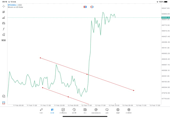Image resolution: width=170 pixels, height=118 pixels.
Task: Open the การซื้อขาย (Trade) tab
Action: [x=63, y=111]
